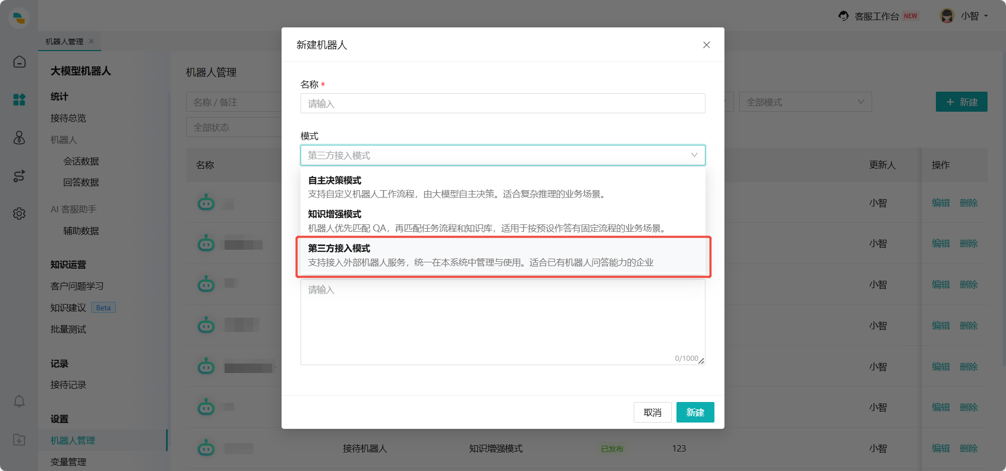Click the 知识增强模式 cell in last row
Screen dimensions: 1006x471
496,448
